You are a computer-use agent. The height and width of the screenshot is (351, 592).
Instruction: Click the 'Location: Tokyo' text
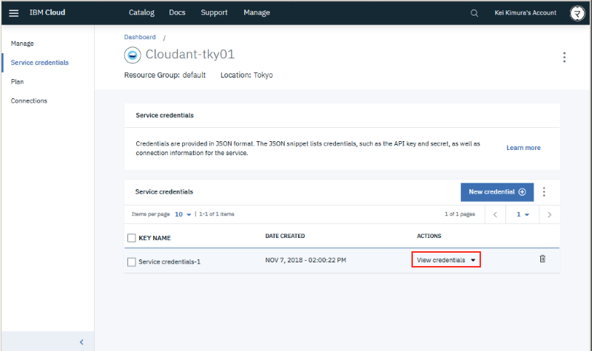(246, 75)
